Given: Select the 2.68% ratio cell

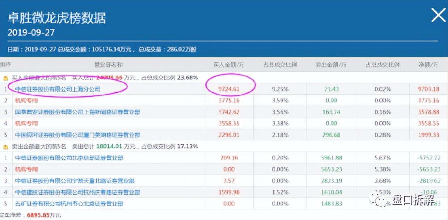Looking at the screenshot, I should point(382,181).
